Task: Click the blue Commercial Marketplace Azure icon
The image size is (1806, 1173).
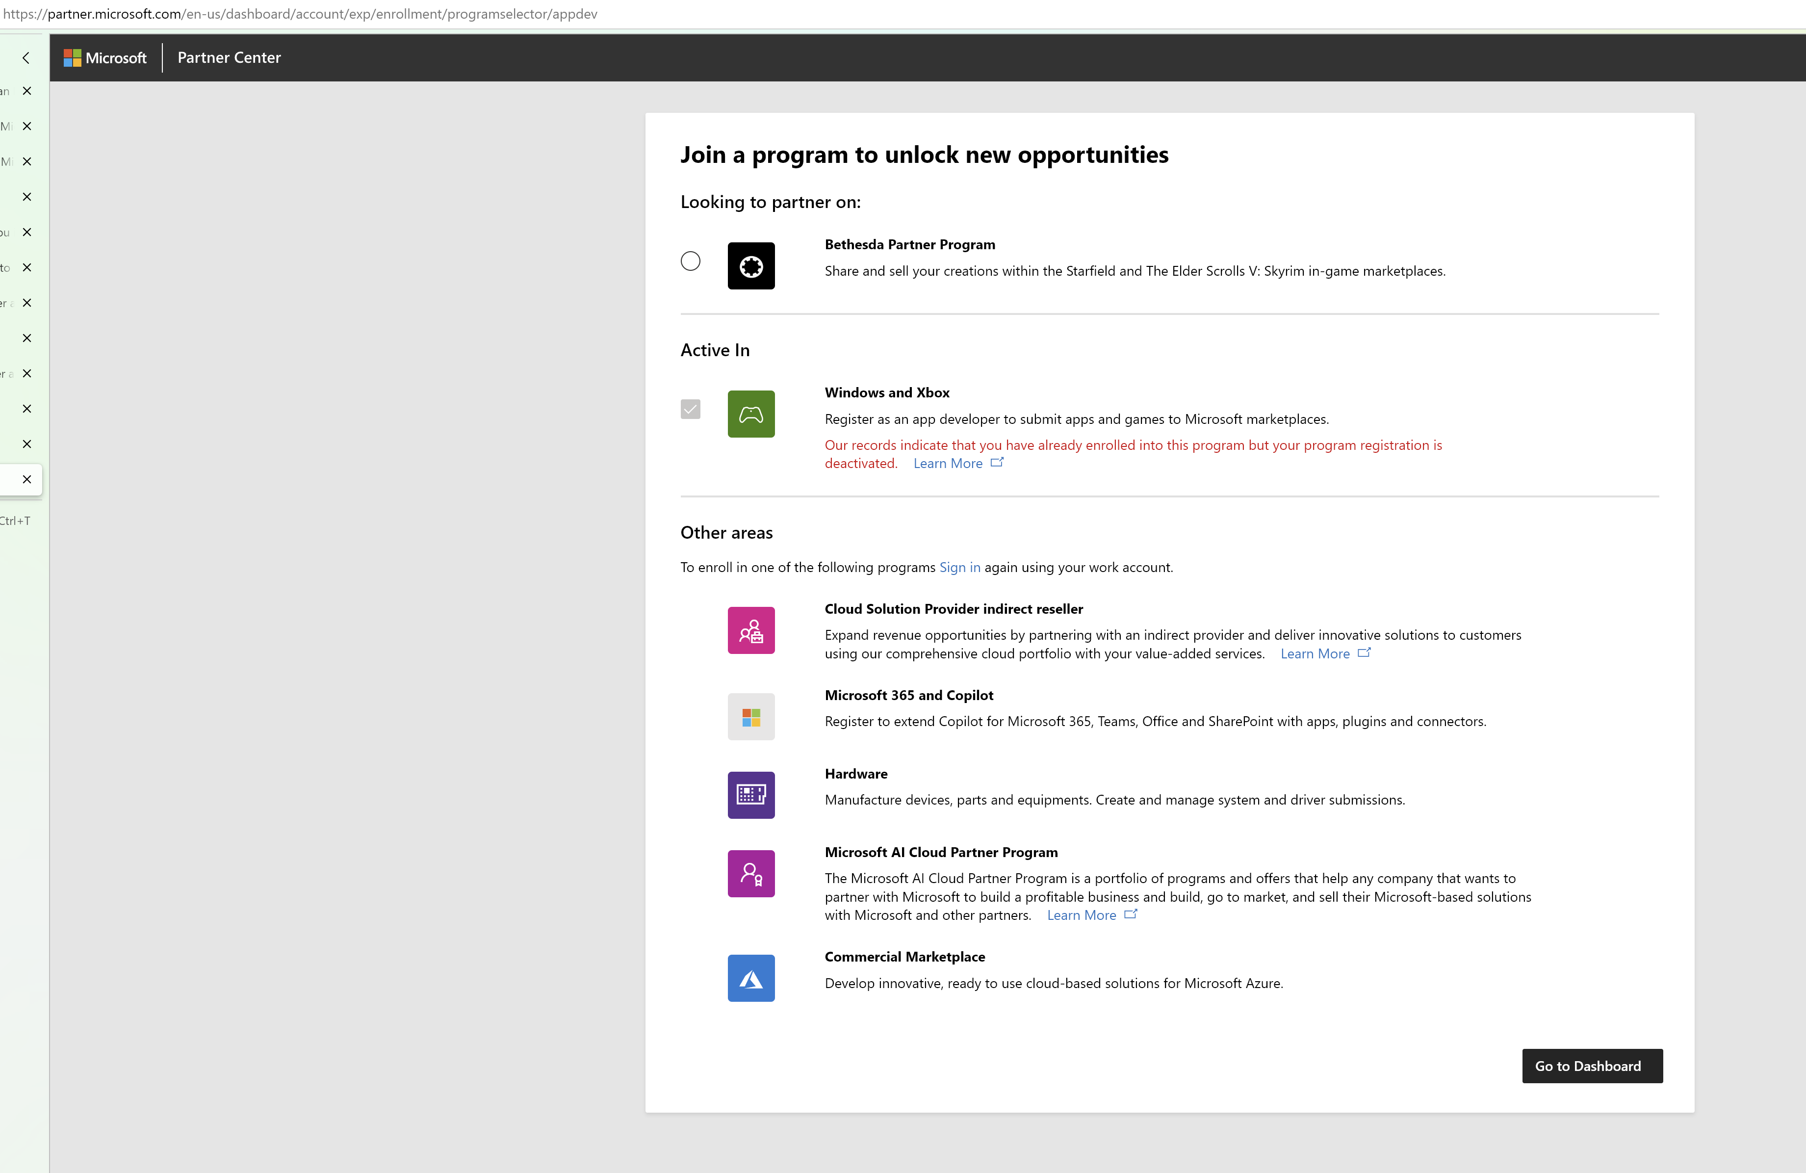Action: coord(750,977)
